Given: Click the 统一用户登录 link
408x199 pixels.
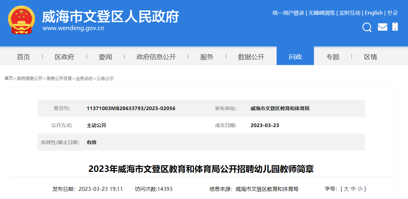Looking at the screenshot, I should [288, 13].
